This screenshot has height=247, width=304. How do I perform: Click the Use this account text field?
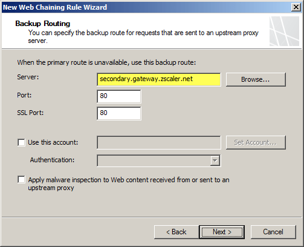159,143
